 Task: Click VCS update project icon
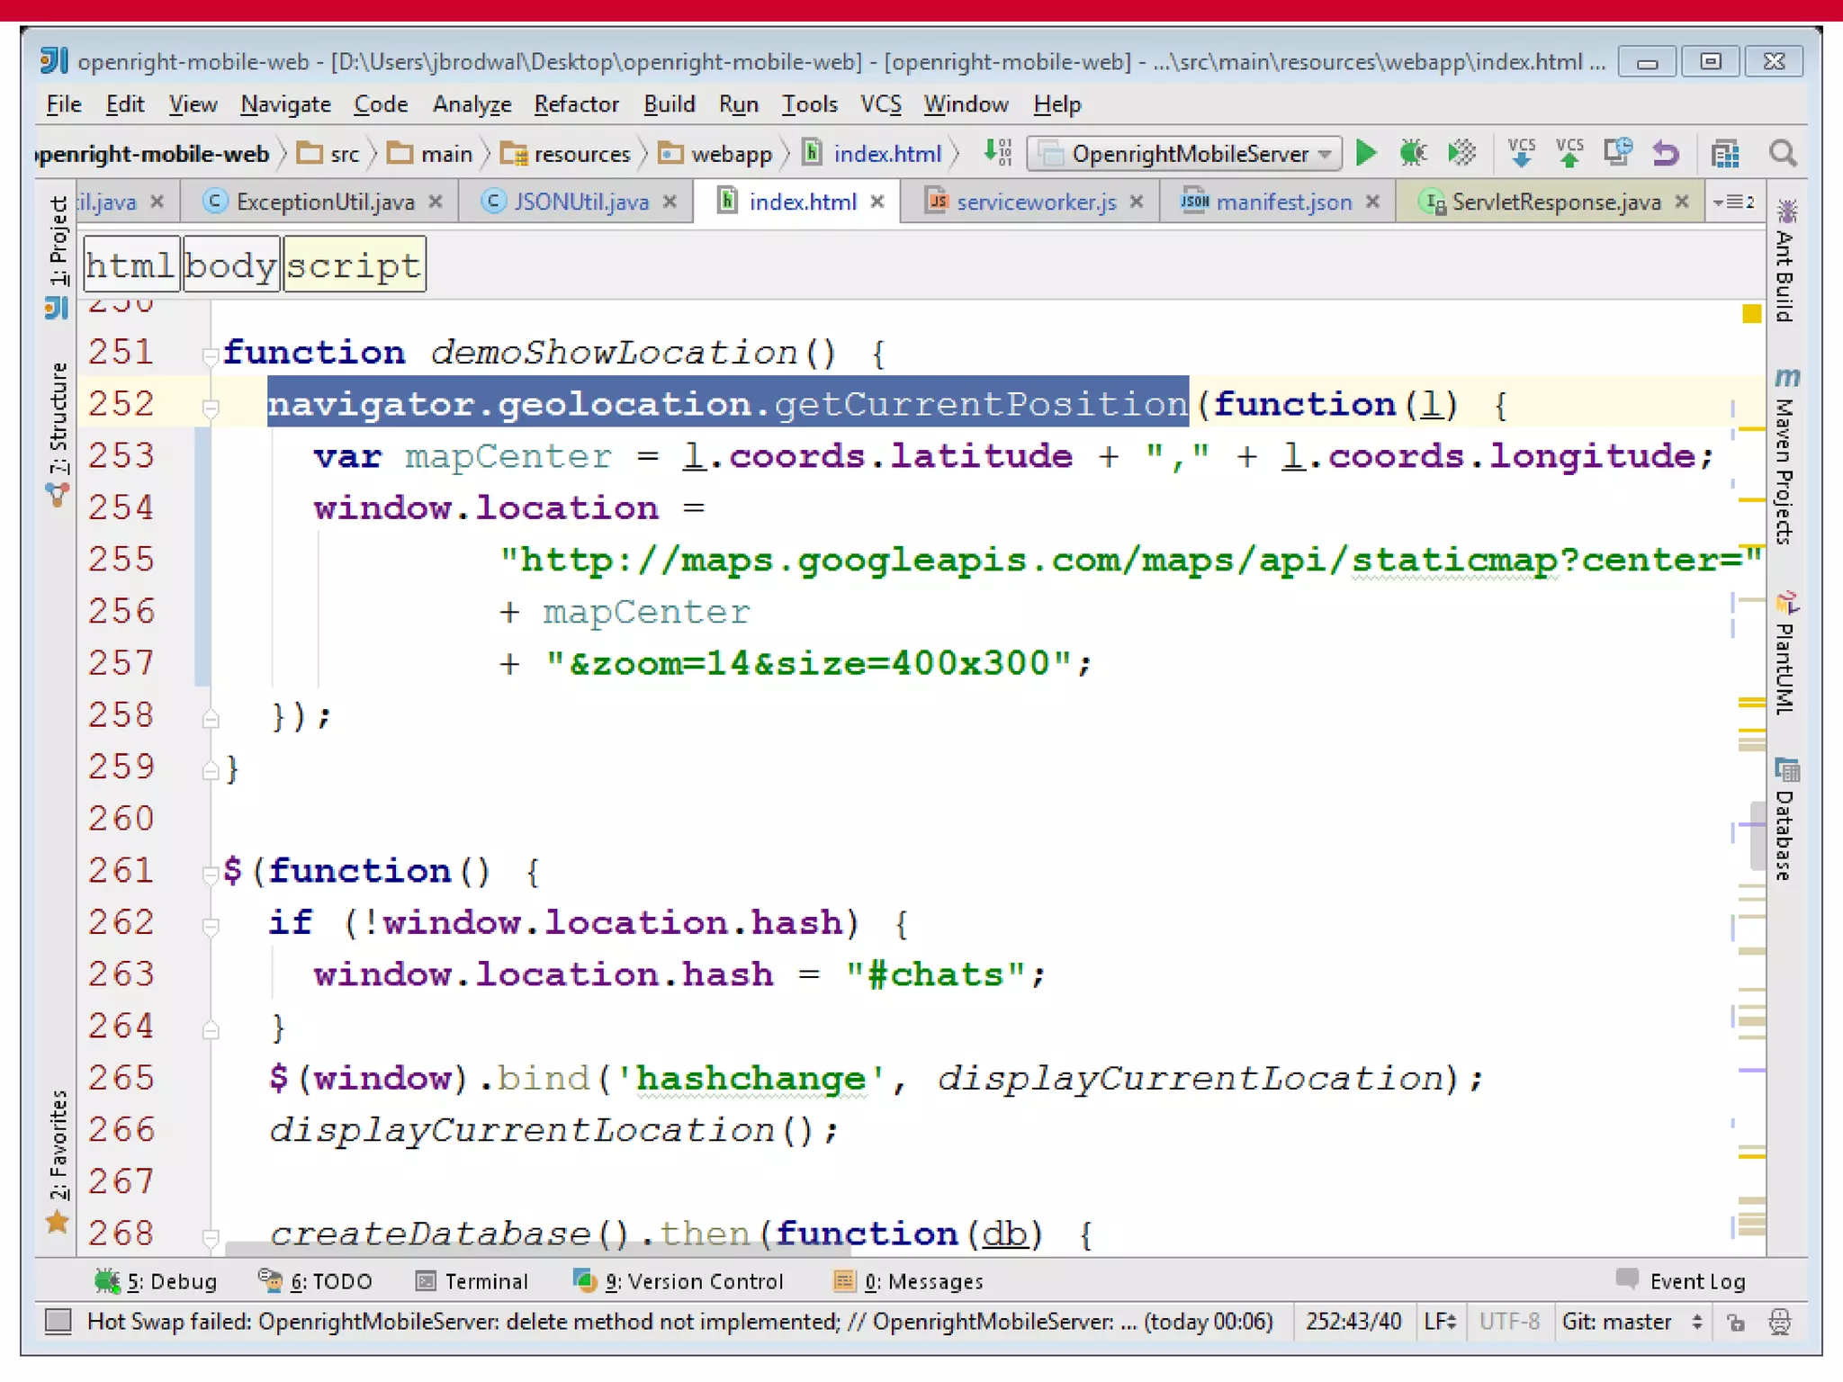coord(1521,154)
